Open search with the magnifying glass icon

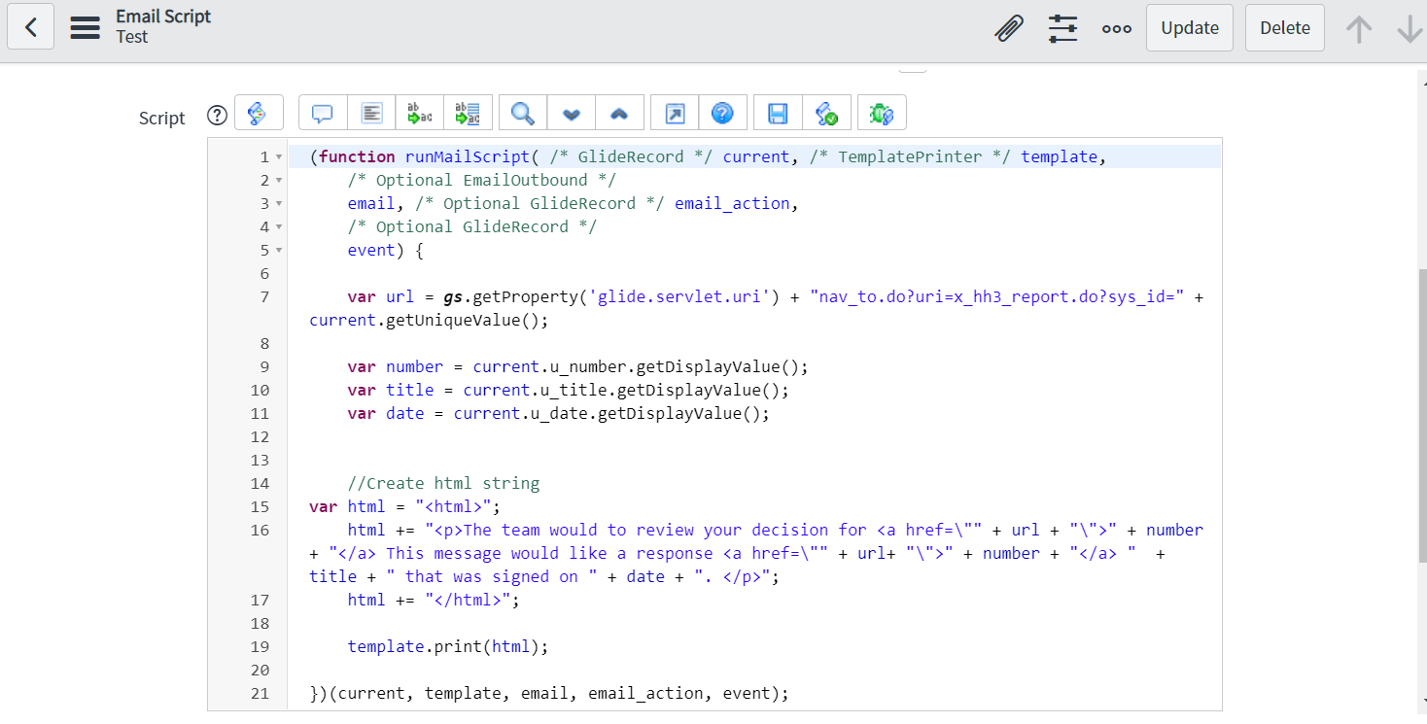(x=523, y=114)
